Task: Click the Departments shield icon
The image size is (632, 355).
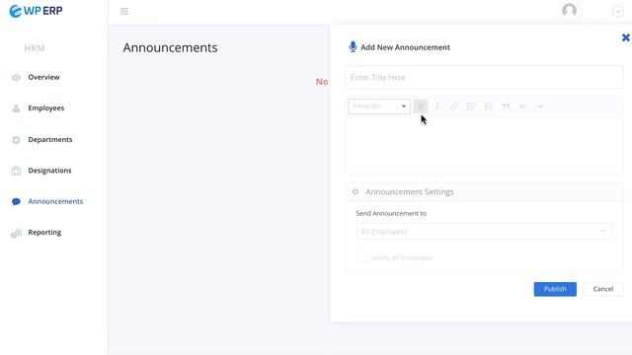Action: click(16, 140)
